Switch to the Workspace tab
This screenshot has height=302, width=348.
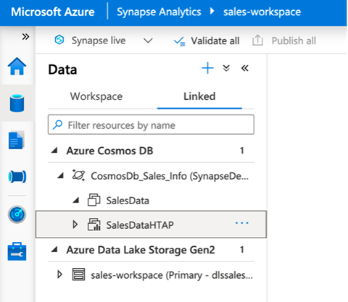(x=96, y=96)
